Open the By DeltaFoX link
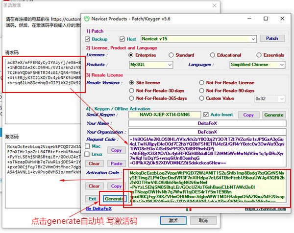 click(x=102, y=208)
